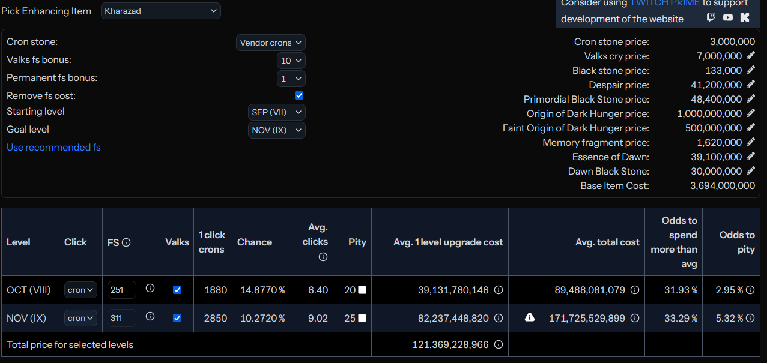Click the FS column info icon
Viewport: 767px width, 363px height.
coord(126,242)
